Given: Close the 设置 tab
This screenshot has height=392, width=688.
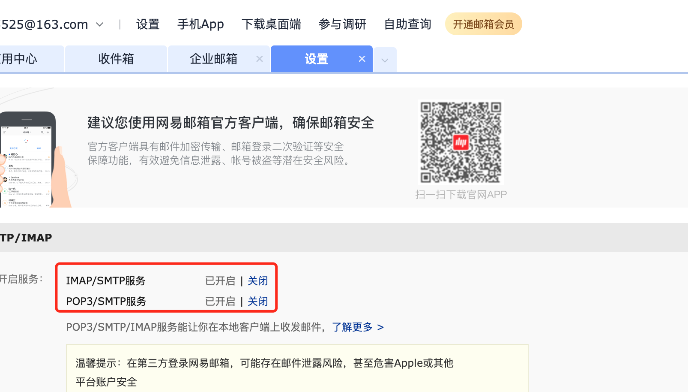Looking at the screenshot, I should click(x=362, y=59).
